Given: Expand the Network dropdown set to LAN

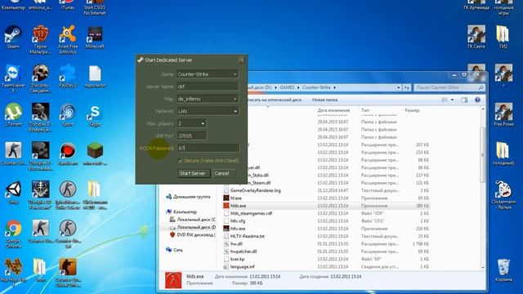Looking at the screenshot, I should (235, 111).
